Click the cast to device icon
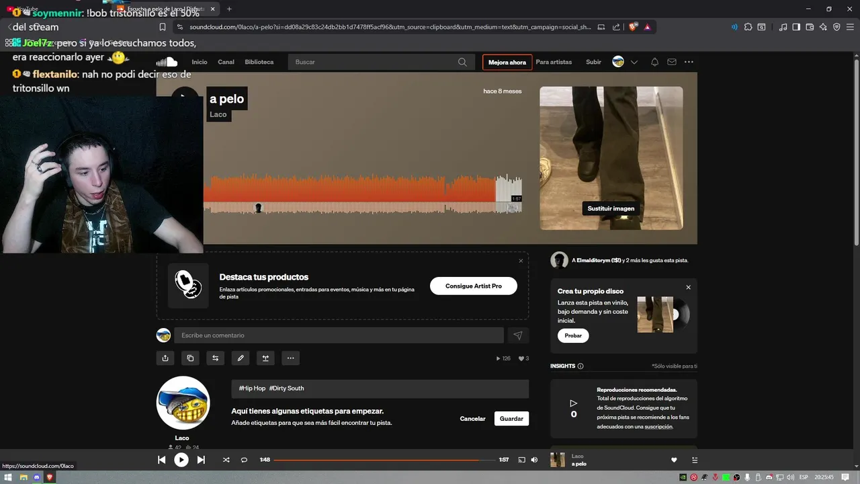Viewport: 860px width, 484px height. (521, 460)
